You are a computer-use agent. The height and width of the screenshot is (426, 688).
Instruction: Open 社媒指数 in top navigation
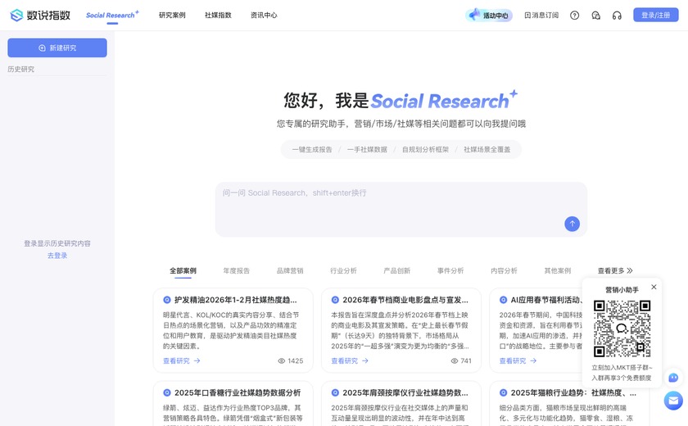[x=218, y=16]
